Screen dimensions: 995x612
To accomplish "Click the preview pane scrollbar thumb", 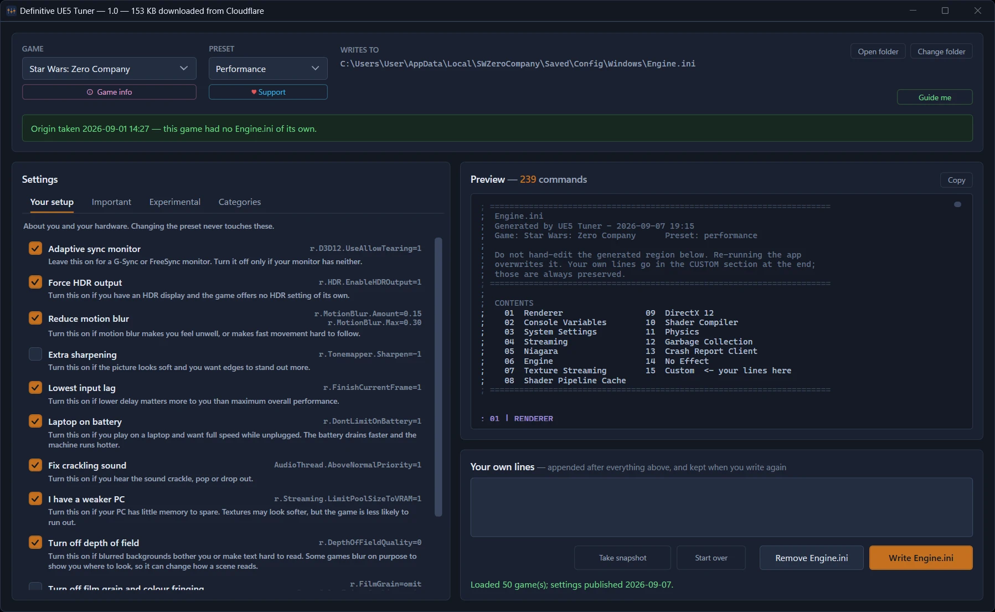I will point(957,204).
